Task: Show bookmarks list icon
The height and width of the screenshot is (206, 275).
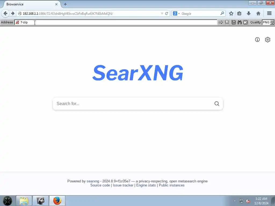Action: click(239, 13)
